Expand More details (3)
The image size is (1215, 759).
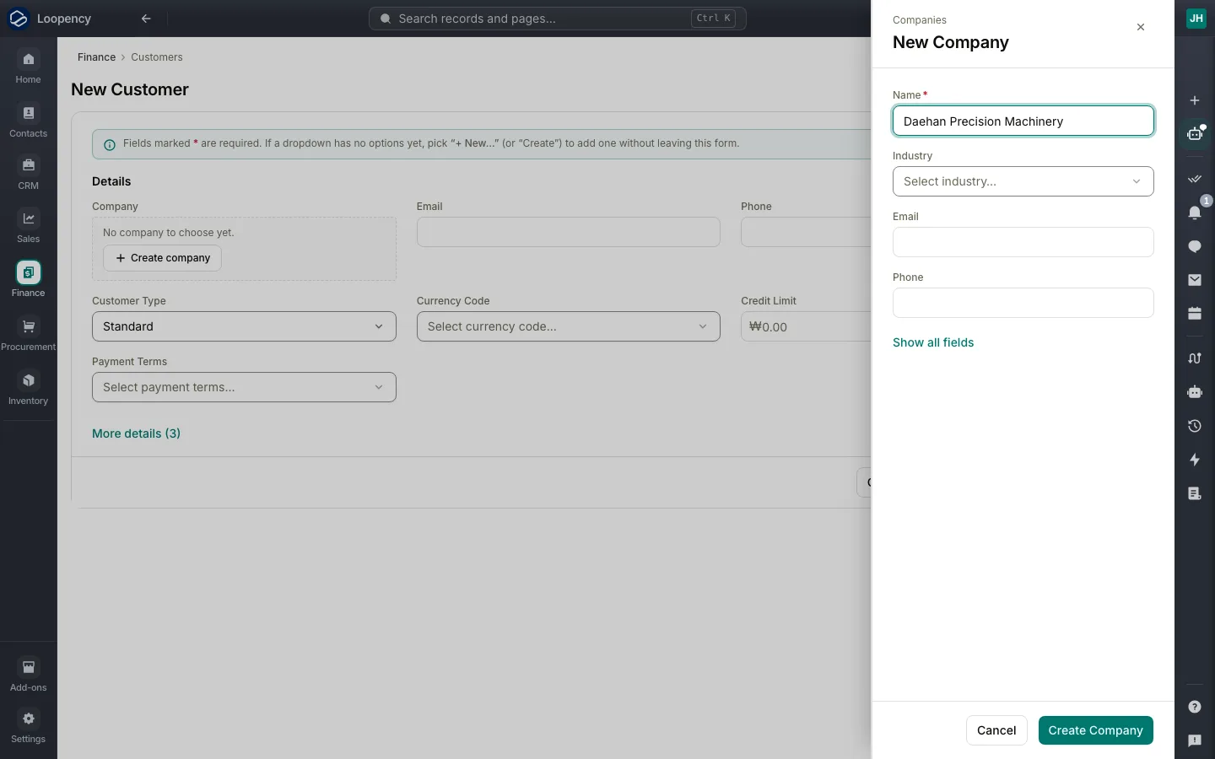point(136,433)
